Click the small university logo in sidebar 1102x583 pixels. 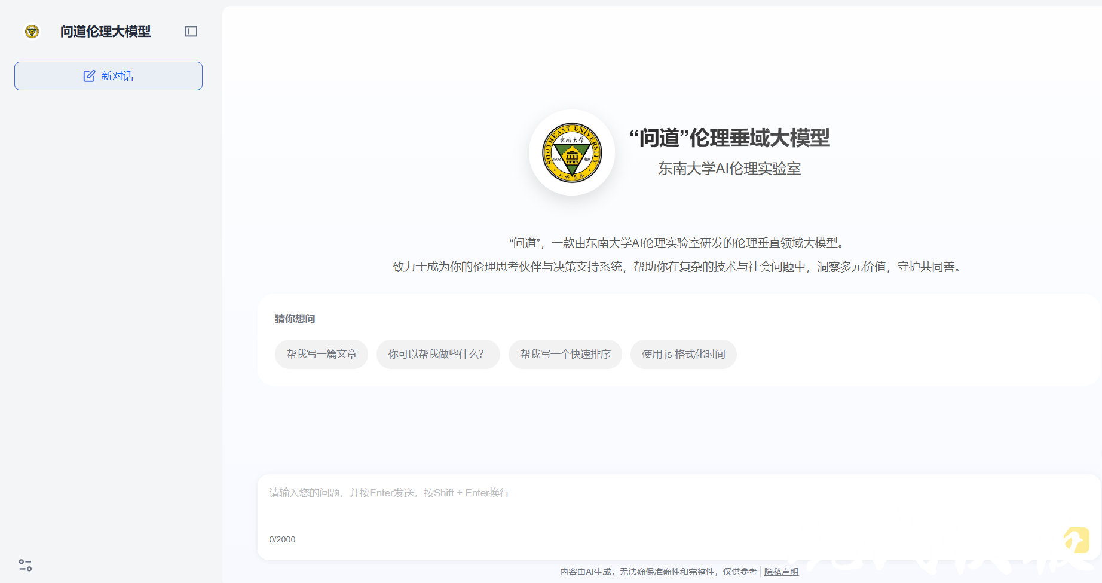tap(32, 31)
